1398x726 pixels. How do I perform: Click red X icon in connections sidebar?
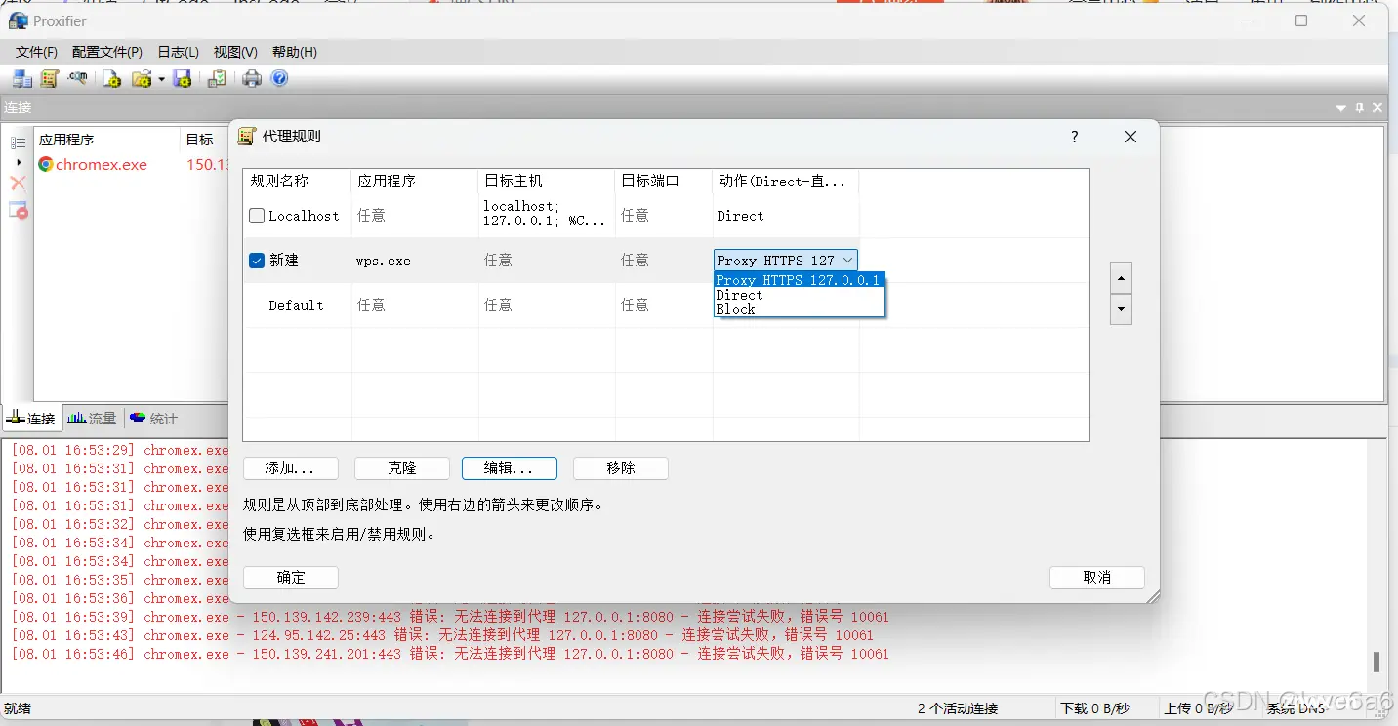point(18,183)
